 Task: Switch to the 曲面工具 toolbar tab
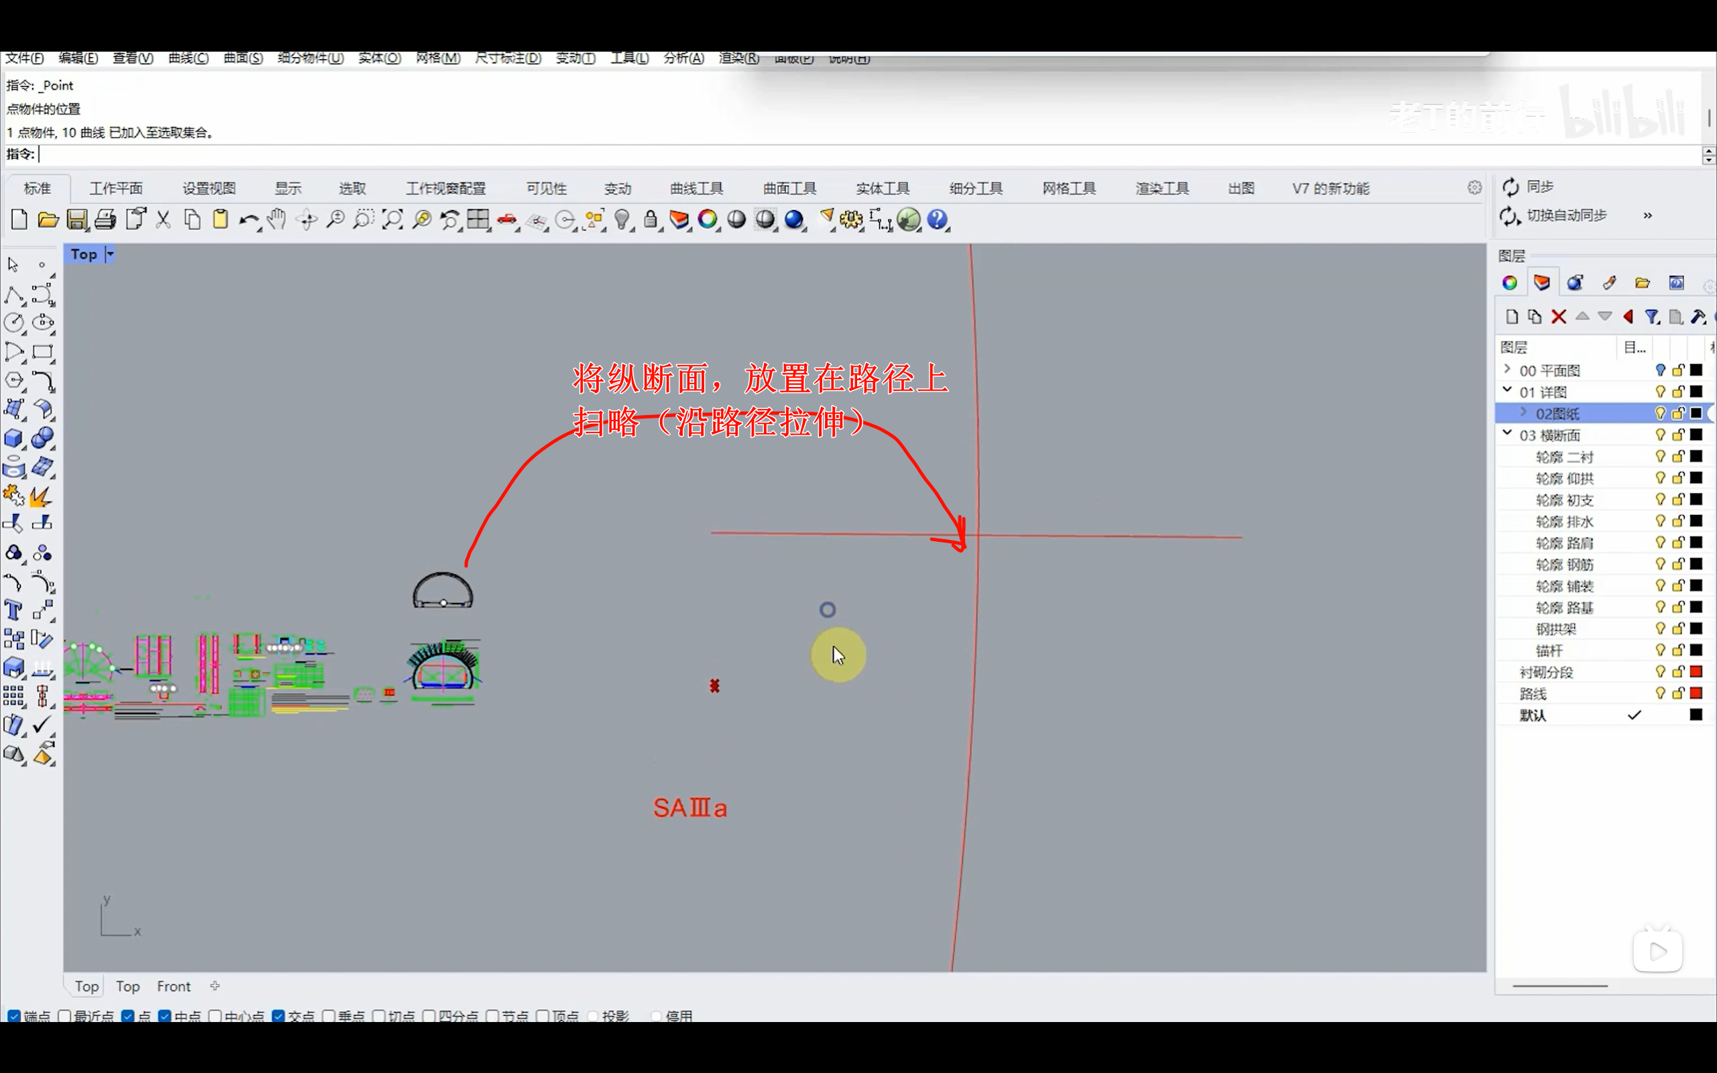789,188
